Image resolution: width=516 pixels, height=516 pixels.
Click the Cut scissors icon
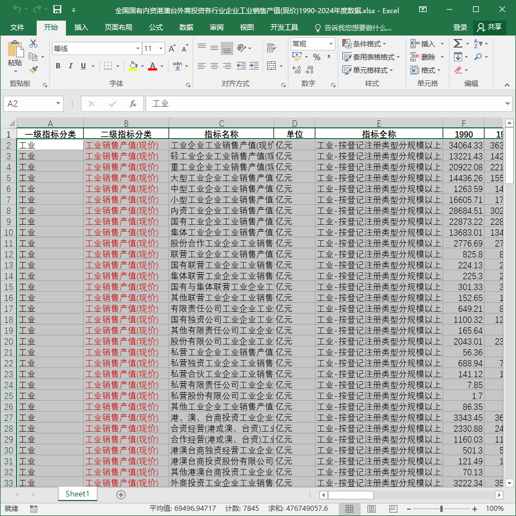coord(33,44)
